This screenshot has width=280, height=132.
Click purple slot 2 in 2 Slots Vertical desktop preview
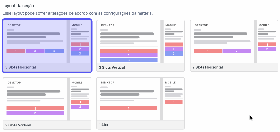coord(35,113)
